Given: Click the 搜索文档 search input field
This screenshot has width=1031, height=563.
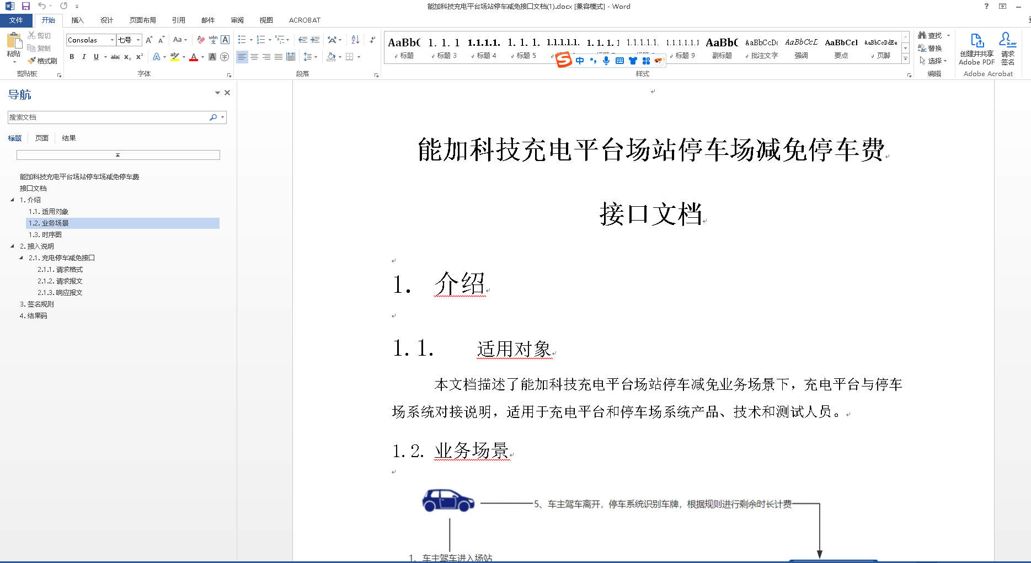Looking at the screenshot, I should 108,117.
